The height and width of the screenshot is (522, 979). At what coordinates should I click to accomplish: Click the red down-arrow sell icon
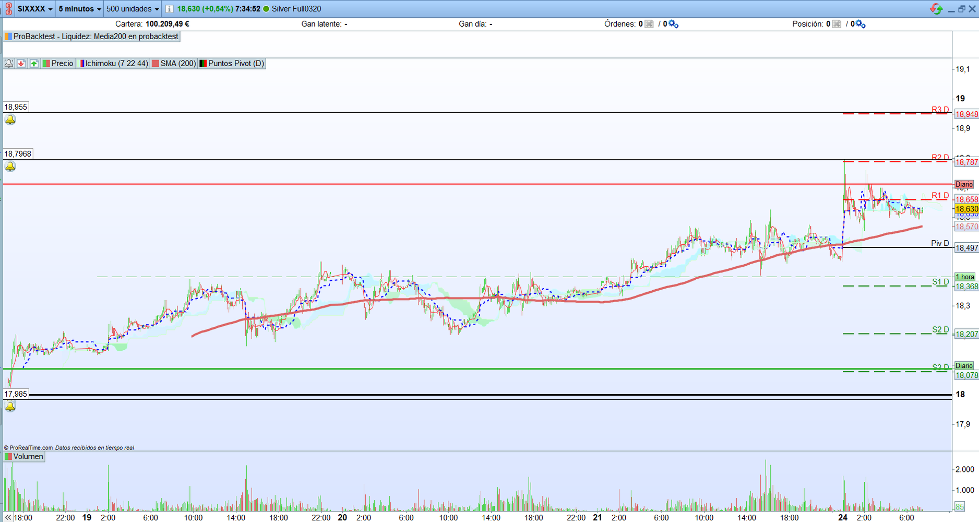pos(21,64)
